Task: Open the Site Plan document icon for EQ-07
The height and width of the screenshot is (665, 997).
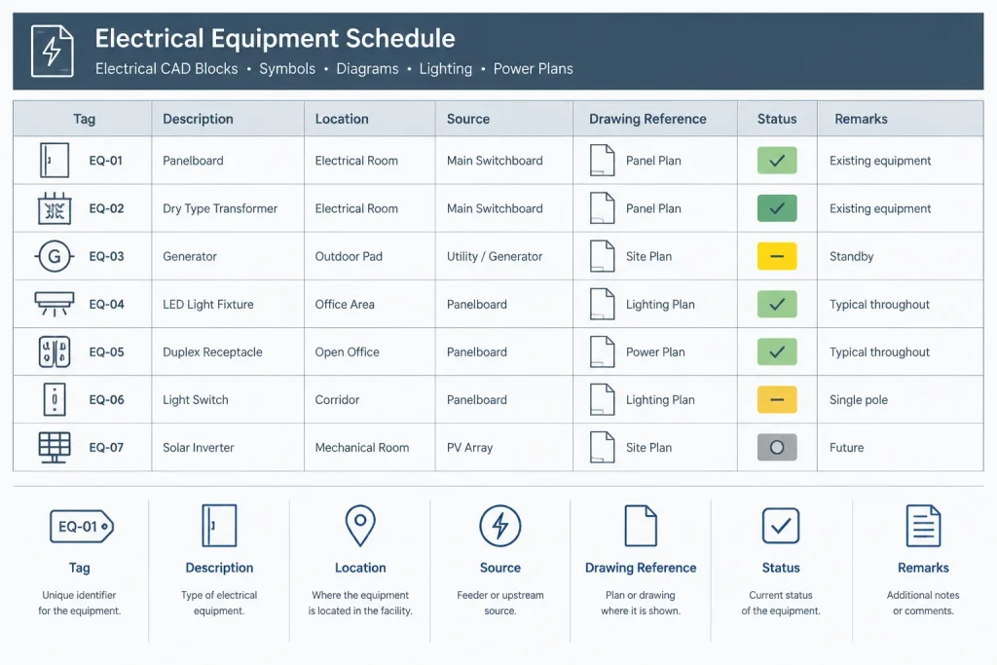Action: click(602, 448)
